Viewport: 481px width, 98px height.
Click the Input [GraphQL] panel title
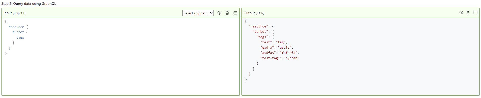(14, 13)
